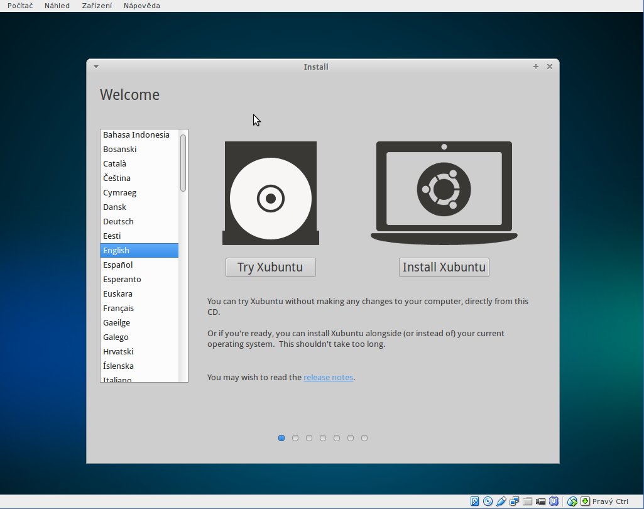
Task: Select Gaeilge in the language list
Action: click(x=139, y=322)
